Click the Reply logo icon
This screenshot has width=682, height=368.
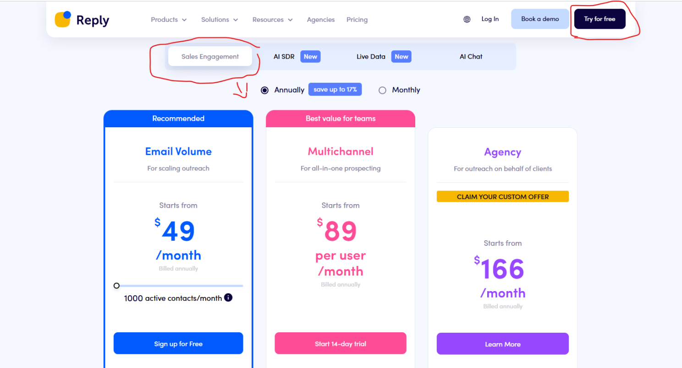63,19
